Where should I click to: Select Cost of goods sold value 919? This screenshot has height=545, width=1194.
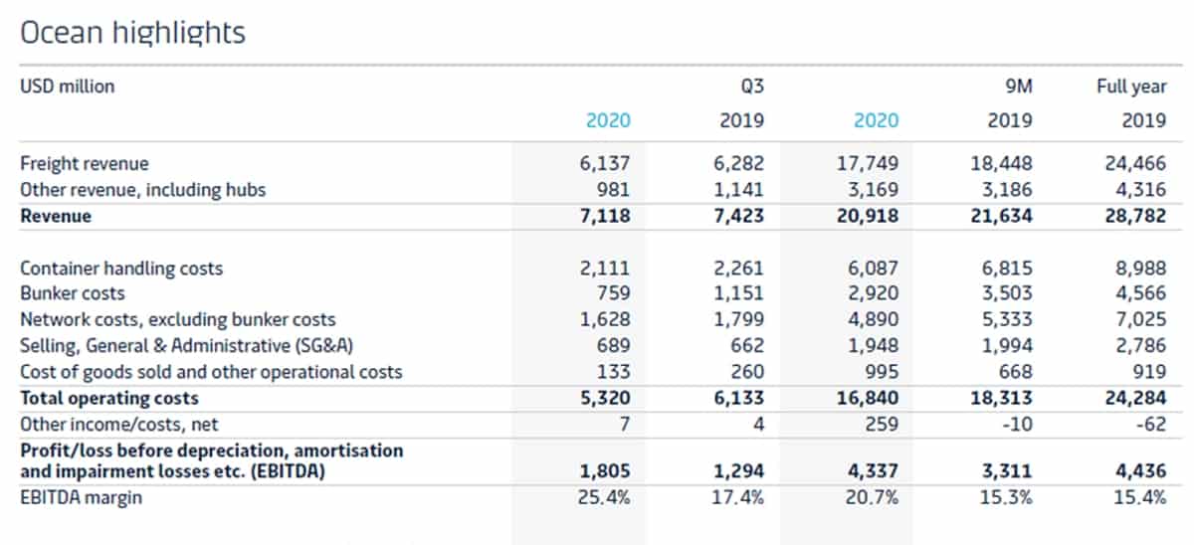click(x=1150, y=372)
